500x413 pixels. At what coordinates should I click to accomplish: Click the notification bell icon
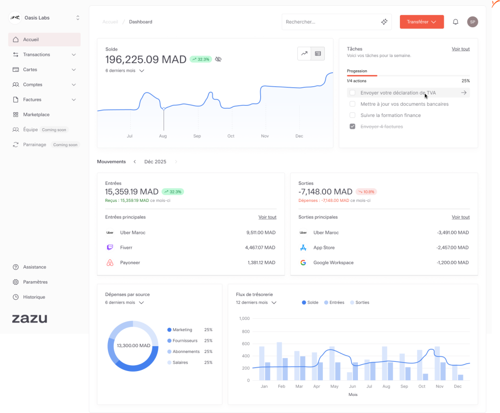point(456,22)
